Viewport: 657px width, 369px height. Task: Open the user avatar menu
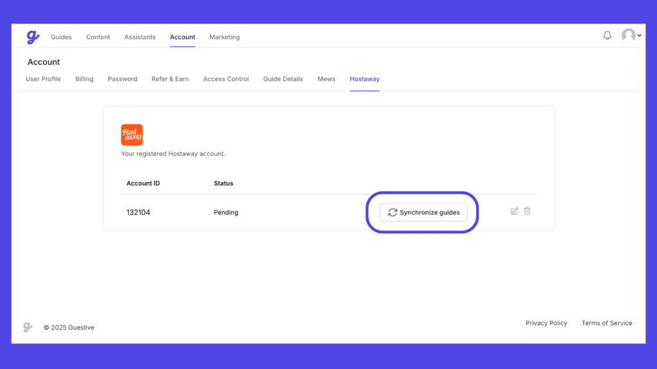click(x=631, y=35)
